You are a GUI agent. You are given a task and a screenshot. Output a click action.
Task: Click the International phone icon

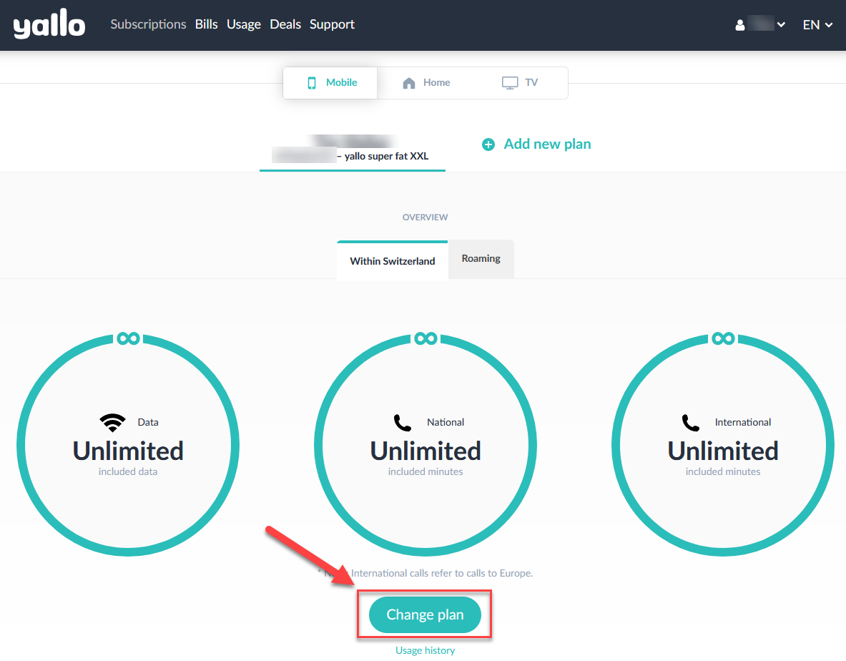point(691,423)
